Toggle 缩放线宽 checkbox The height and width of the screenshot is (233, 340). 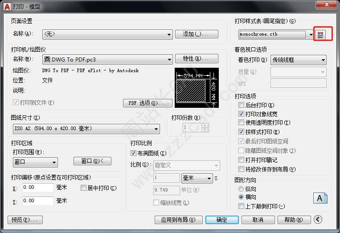point(156,203)
